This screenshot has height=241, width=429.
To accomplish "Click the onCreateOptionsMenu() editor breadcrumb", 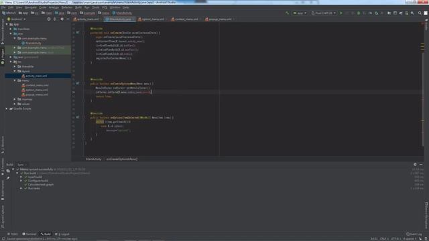I will [122, 159].
